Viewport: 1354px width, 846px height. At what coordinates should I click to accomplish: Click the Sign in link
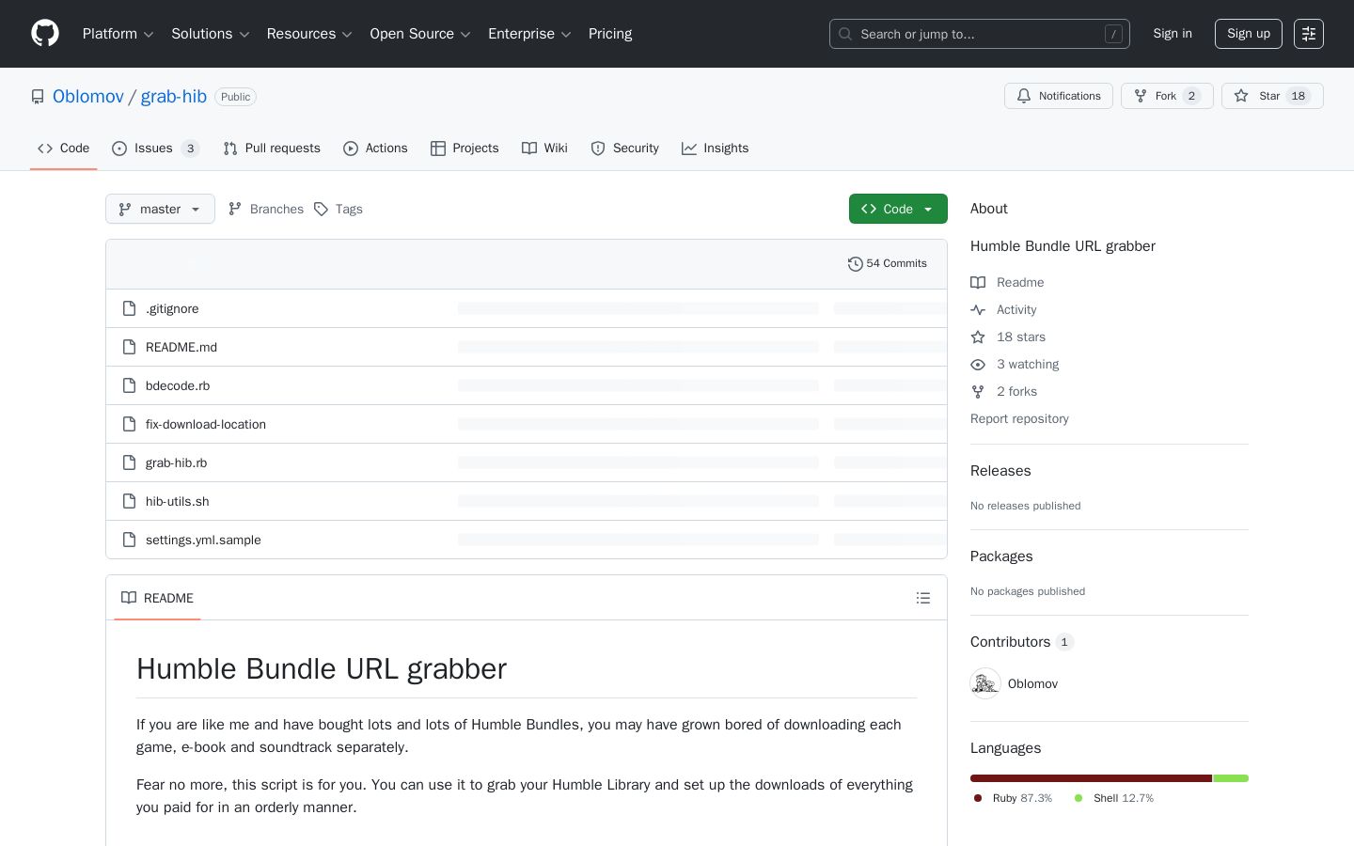coord(1173,34)
